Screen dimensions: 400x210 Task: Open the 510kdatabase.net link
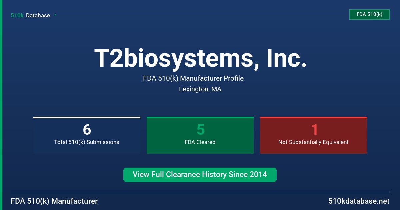(359, 201)
